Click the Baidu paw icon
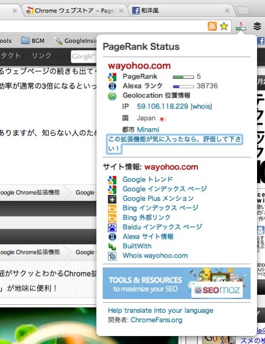Viewport: 265px width, 344px height. [x=112, y=228]
